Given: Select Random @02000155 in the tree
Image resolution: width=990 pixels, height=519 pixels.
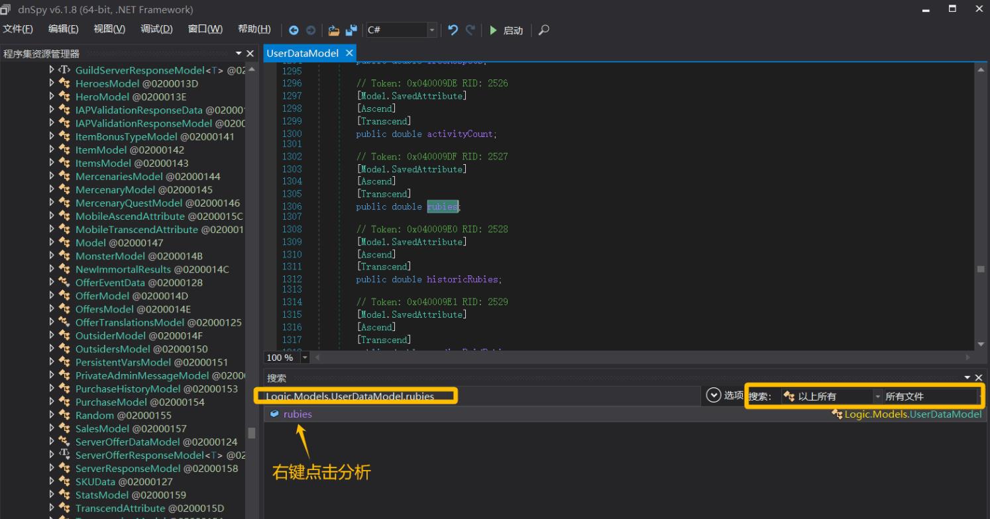Looking at the screenshot, I should [x=123, y=415].
